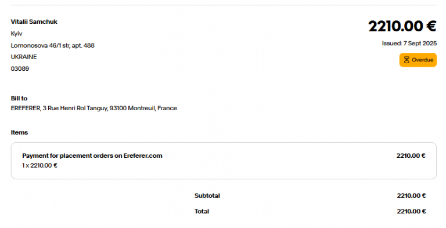The image size is (446, 228).
Task: Click the Total amount 2210.00 €
Action: click(x=411, y=211)
